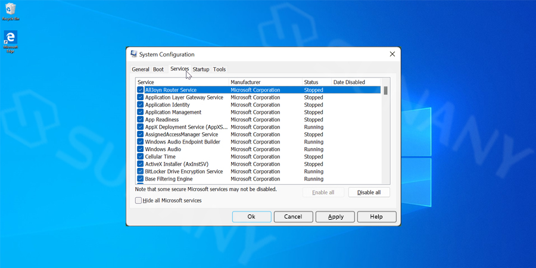Click the Disable all button
Screen dimensions: 536x268
(369, 192)
